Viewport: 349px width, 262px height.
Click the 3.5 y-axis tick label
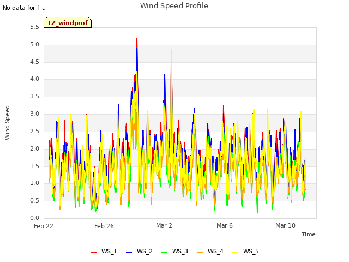pyautogui.click(x=34, y=96)
